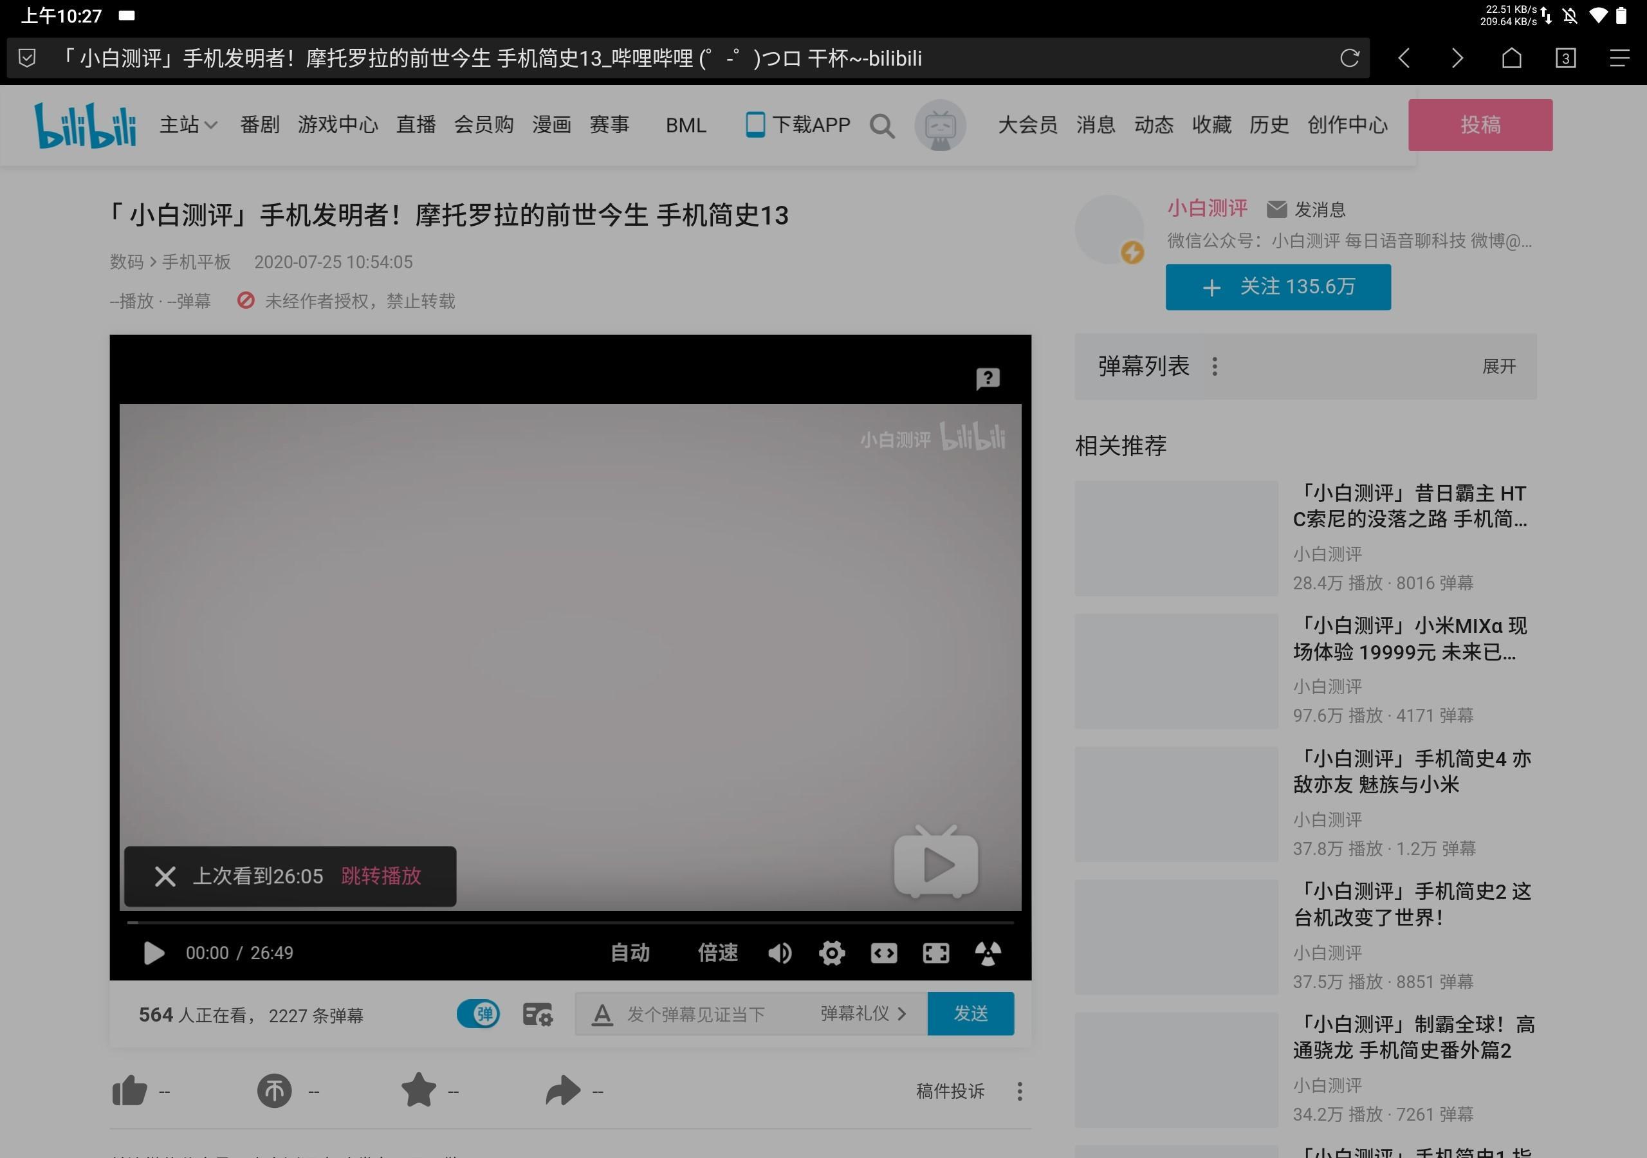This screenshot has width=1647, height=1158.
Task: Enter fullscreen mode icon
Action: pyautogui.click(x=935, y=953)
